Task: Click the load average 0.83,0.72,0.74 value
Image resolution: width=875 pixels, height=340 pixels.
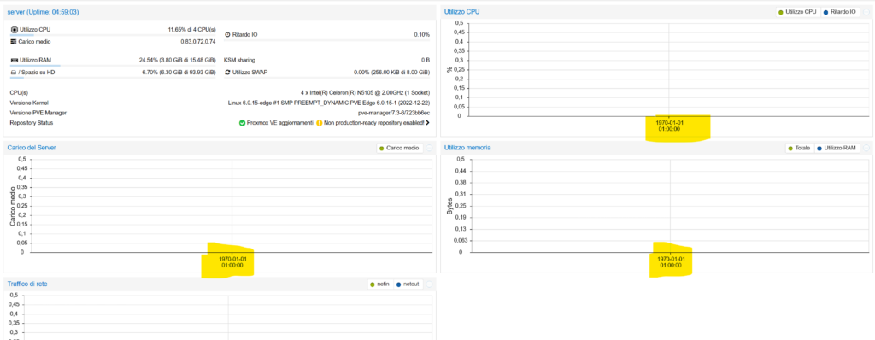Action: pyautogui.click(x=197, y=41)
